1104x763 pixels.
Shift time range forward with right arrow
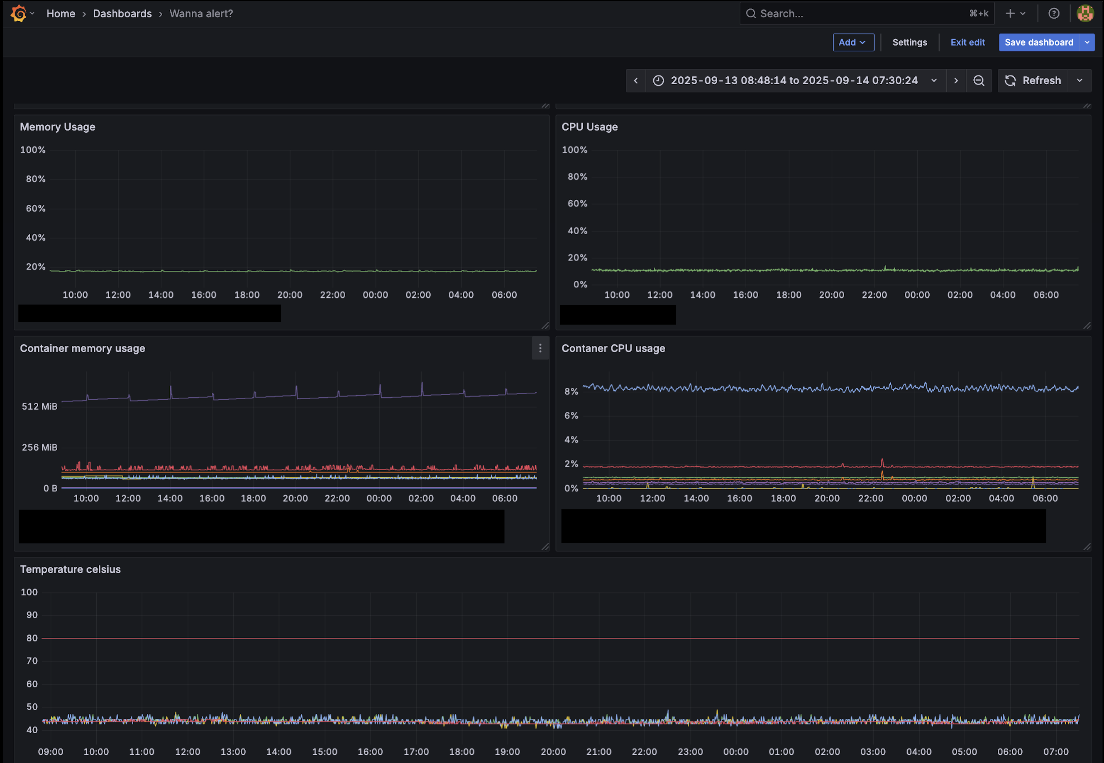(956, 80)
